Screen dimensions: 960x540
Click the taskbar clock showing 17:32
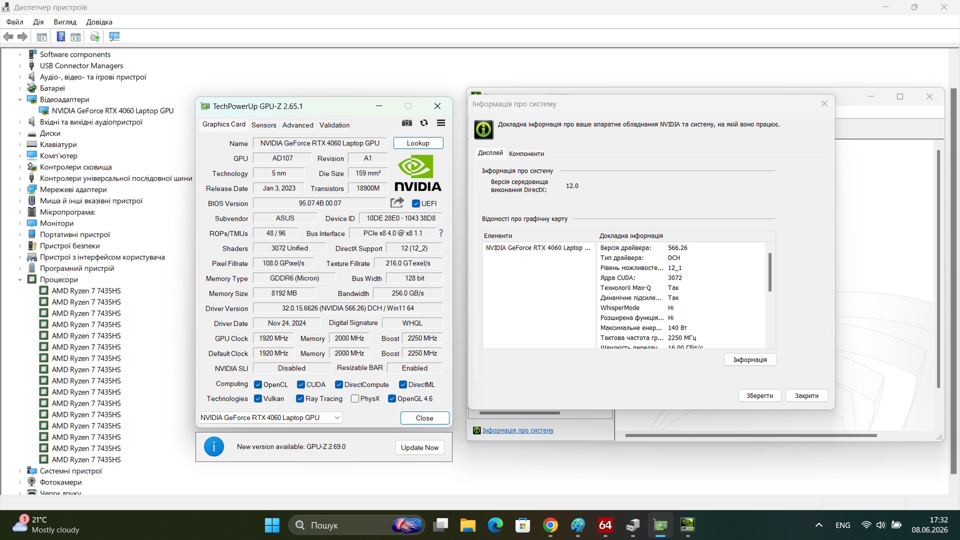(929, 525)
